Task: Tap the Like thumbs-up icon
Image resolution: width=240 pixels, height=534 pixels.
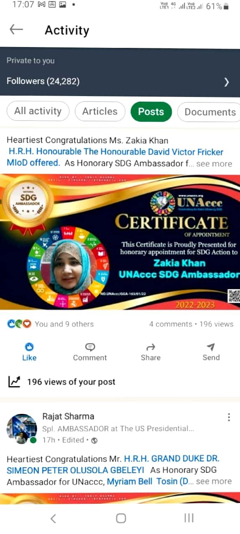Action: [29, 347]
